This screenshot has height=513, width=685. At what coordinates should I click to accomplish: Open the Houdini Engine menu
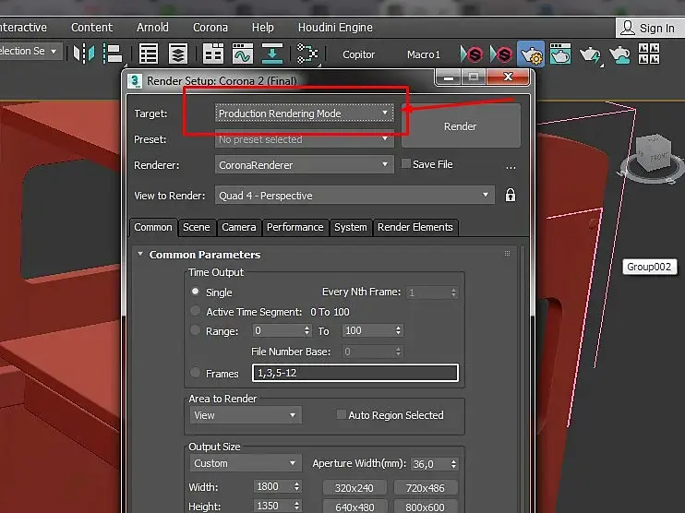point(335,28)
